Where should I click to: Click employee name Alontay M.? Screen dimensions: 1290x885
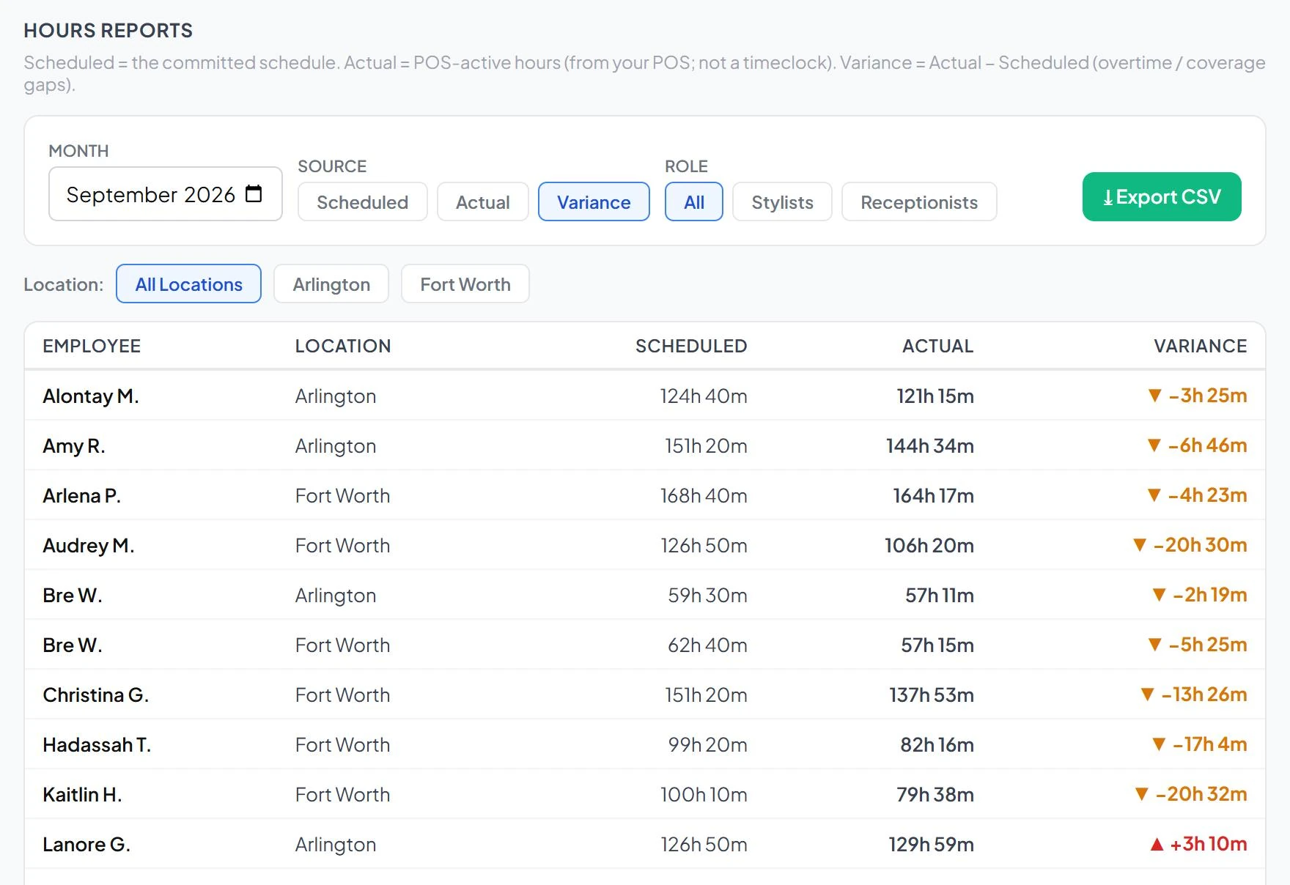[x=91, y=396]
